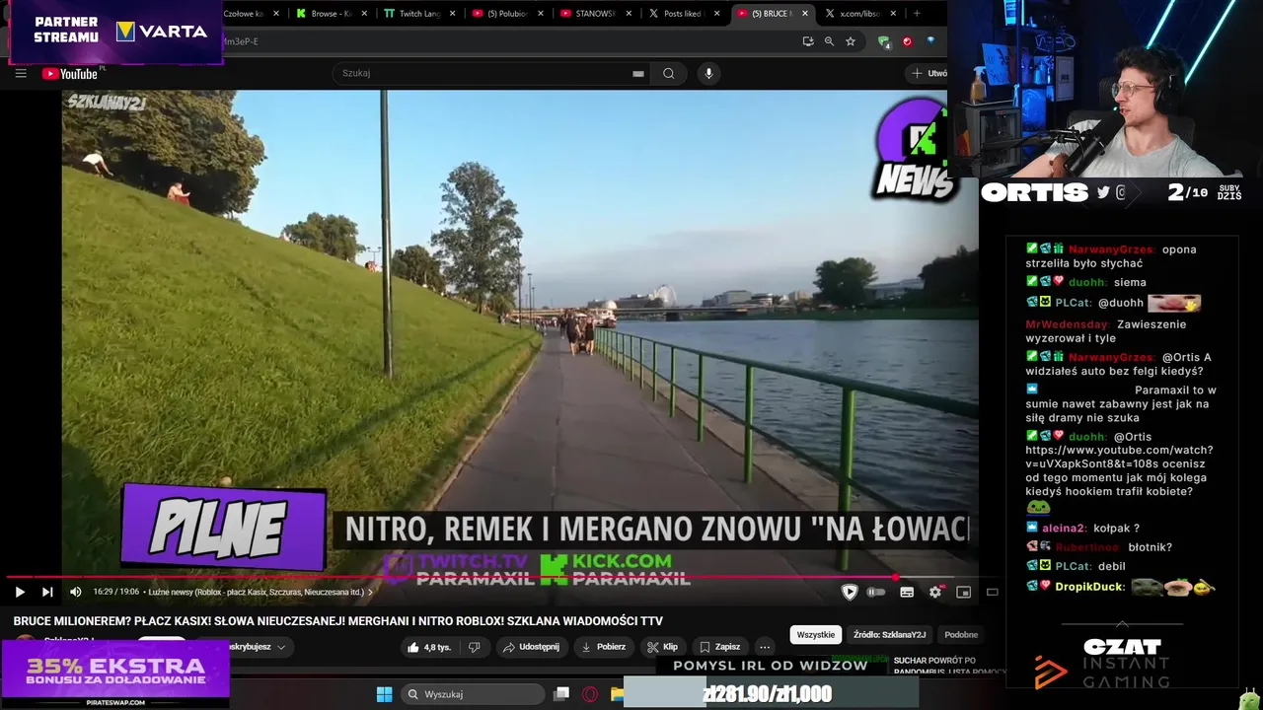1263x710 pixels.
Task: Open the browser zoom magnifier icon
Action: click(829, 41)
